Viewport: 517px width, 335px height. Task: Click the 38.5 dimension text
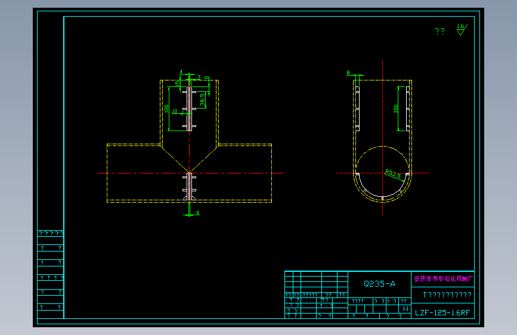tap(203, 100)
